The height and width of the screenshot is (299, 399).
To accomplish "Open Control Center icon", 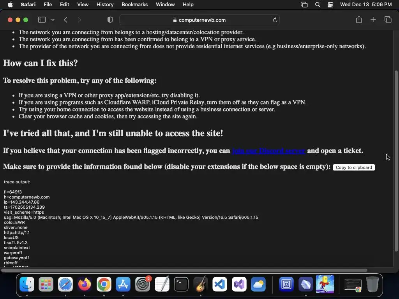I will 330,5.
